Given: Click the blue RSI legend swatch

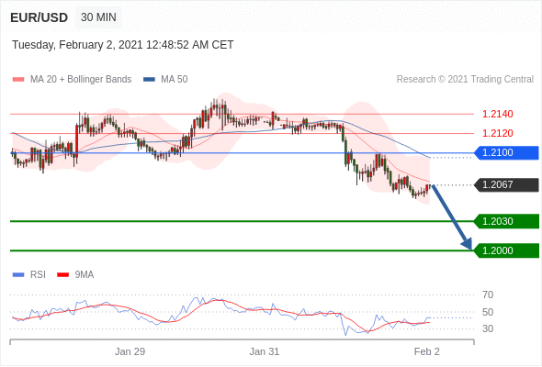Looking at the screenshot, I should coord(18,275).
